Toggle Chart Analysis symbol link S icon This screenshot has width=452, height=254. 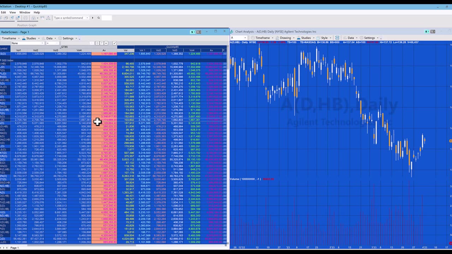(x=427, y=32)
